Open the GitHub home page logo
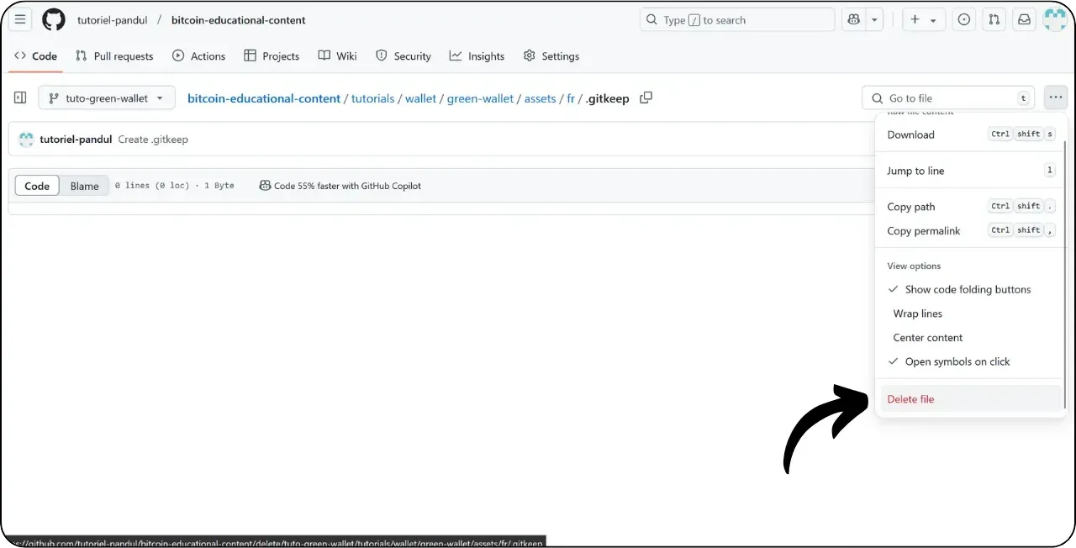Screen dimensions: 1076x548 [x=53, y=19]
